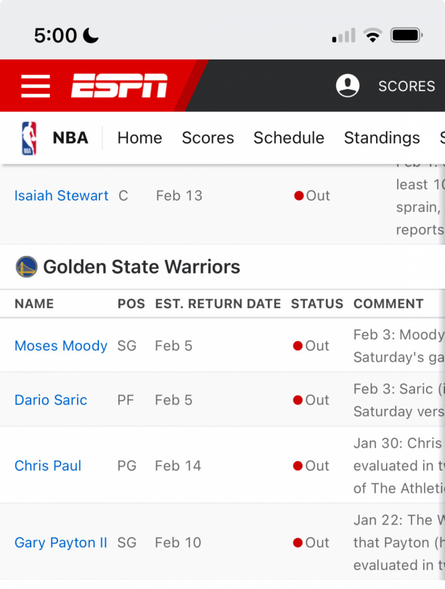Open Isaiah Stewart player page
445x589 pixels.
(61, 196)
